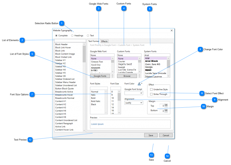This screenshot has width=231, height=165.
Task: Save the typography settings
Action: pos(151,135)
